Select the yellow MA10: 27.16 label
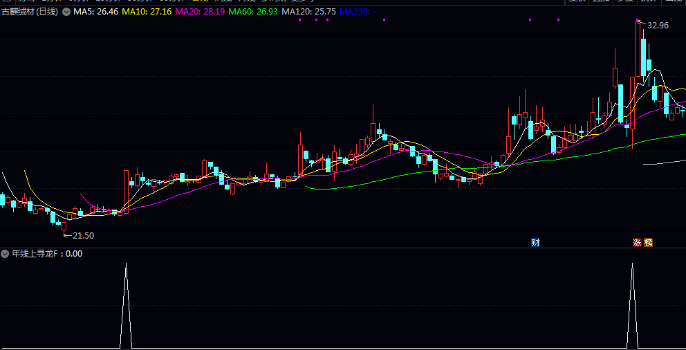Screen dimensions: 686x350 147,12
